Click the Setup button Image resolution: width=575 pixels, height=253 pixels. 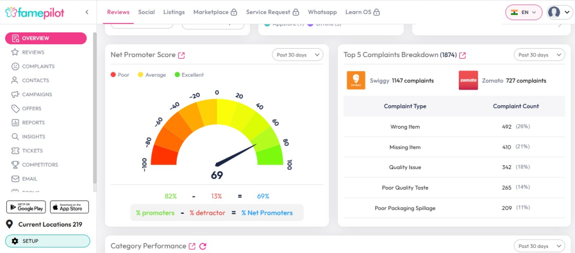(x=48, y=241)
